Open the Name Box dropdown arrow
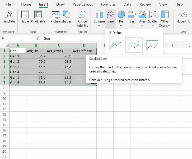The height and width of the screenshot is (159, 192). tap(31, 38)
